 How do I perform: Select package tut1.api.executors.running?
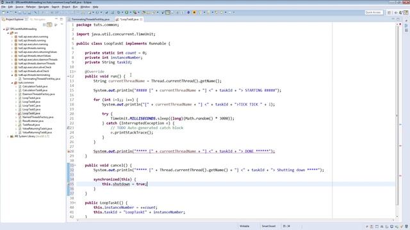(33, 37)
